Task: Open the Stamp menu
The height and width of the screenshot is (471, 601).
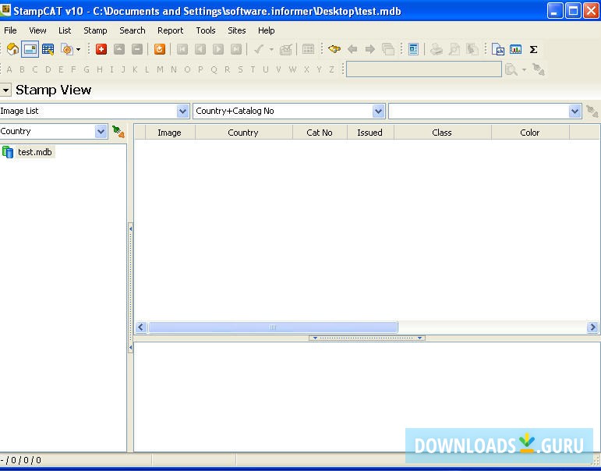Action: [95, 30]
